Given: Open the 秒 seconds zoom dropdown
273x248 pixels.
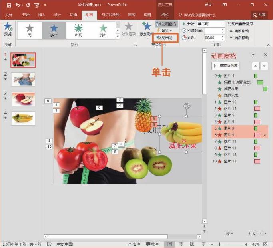Looking at the screenshot, I should tap(229, 234).
